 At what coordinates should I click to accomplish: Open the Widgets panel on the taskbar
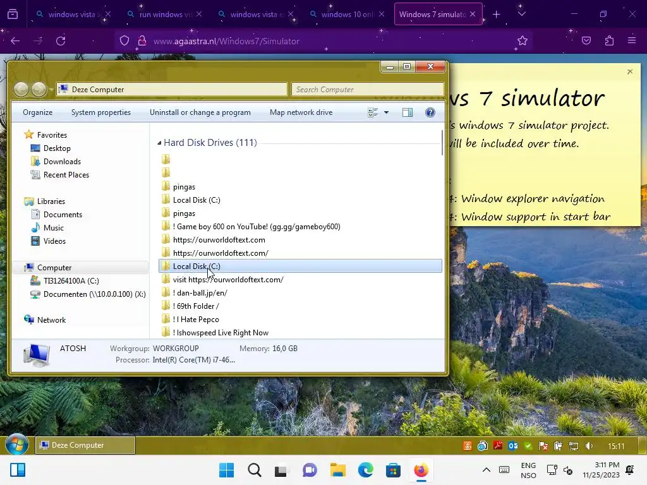tap(18, 470)
